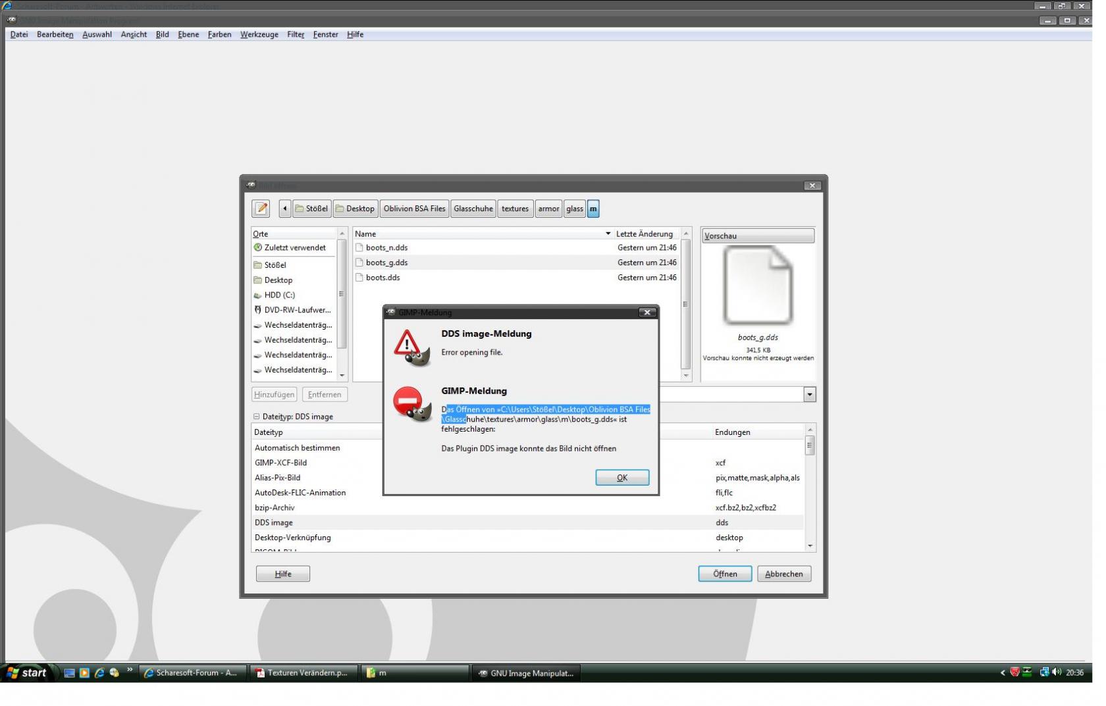Open DVD-RW-Laufwerk in places sidebar

tap(297, 310)
